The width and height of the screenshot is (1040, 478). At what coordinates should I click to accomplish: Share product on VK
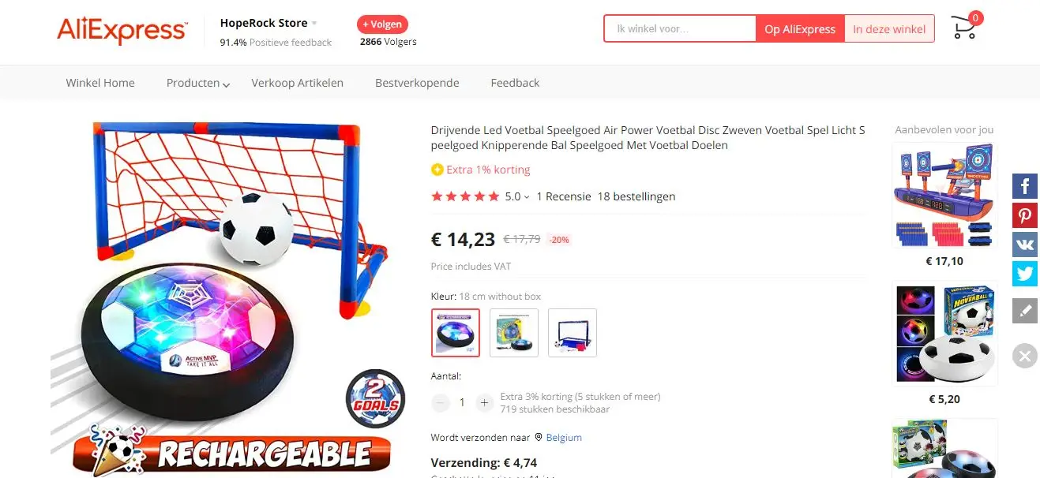tap(1025, 245)
